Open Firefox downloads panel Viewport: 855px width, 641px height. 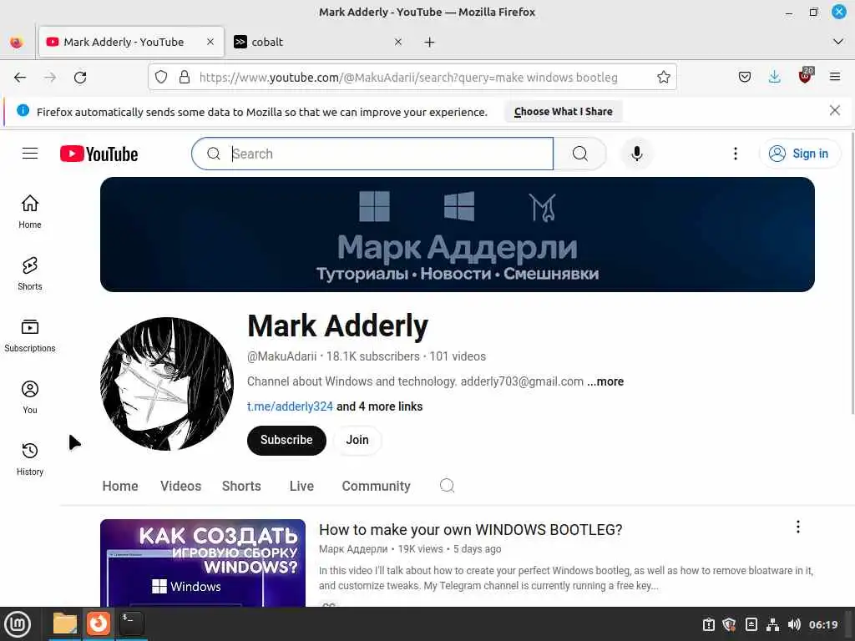[774, 77]
